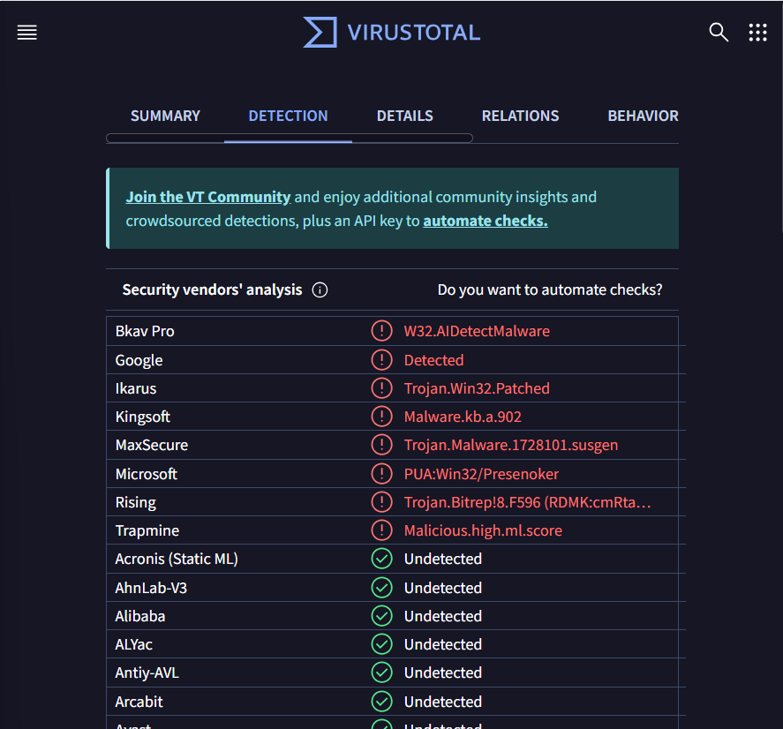Select Undetected text in Alibaba row

tap(443, 616)
